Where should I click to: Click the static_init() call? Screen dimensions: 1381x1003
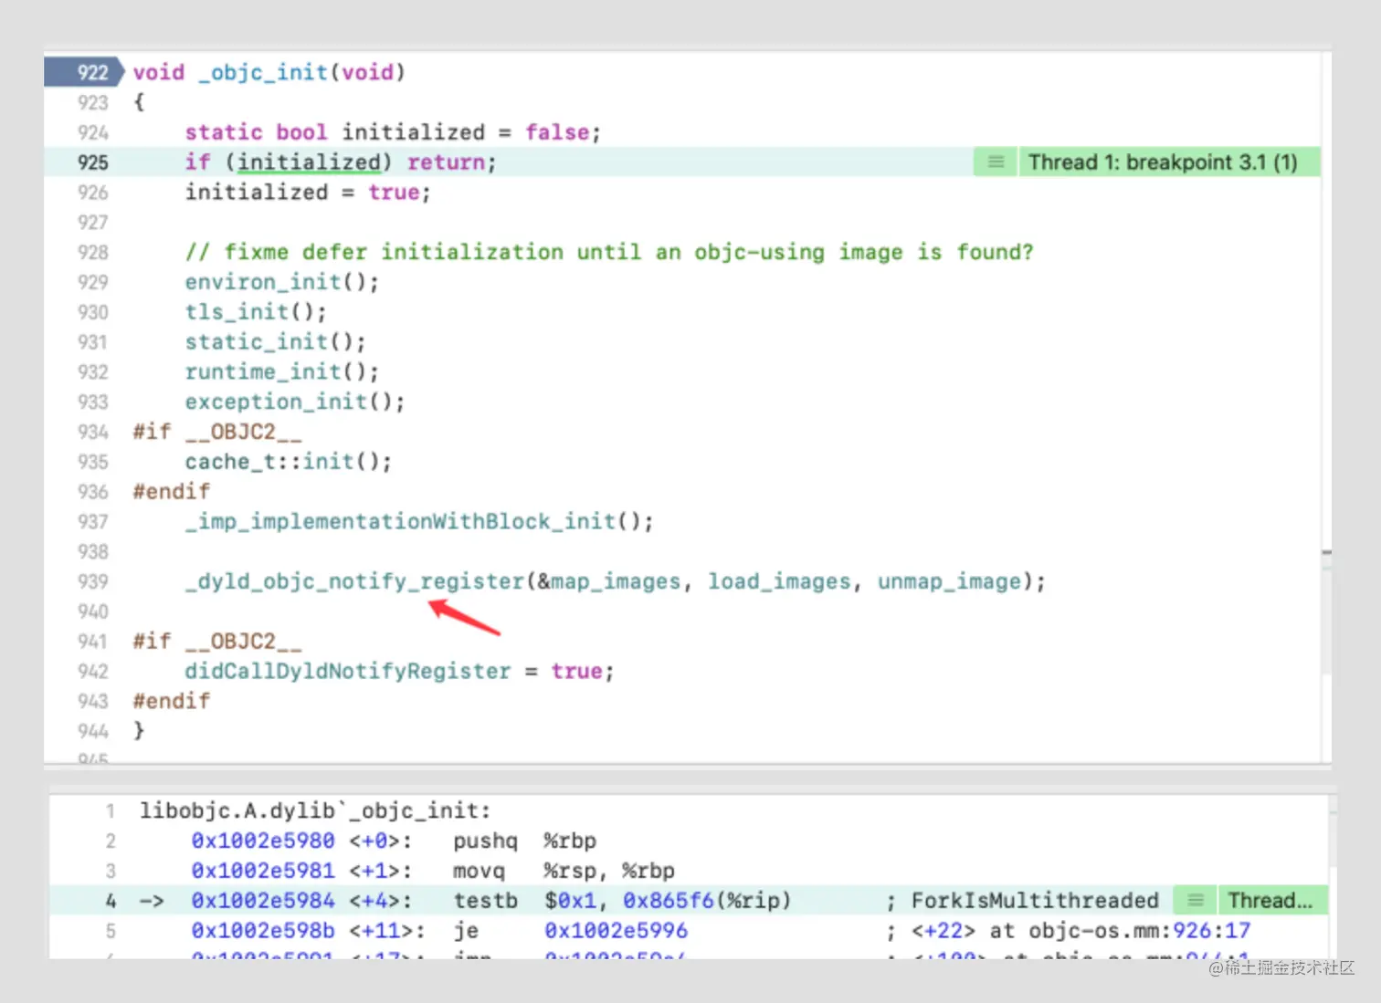[275, 342]
